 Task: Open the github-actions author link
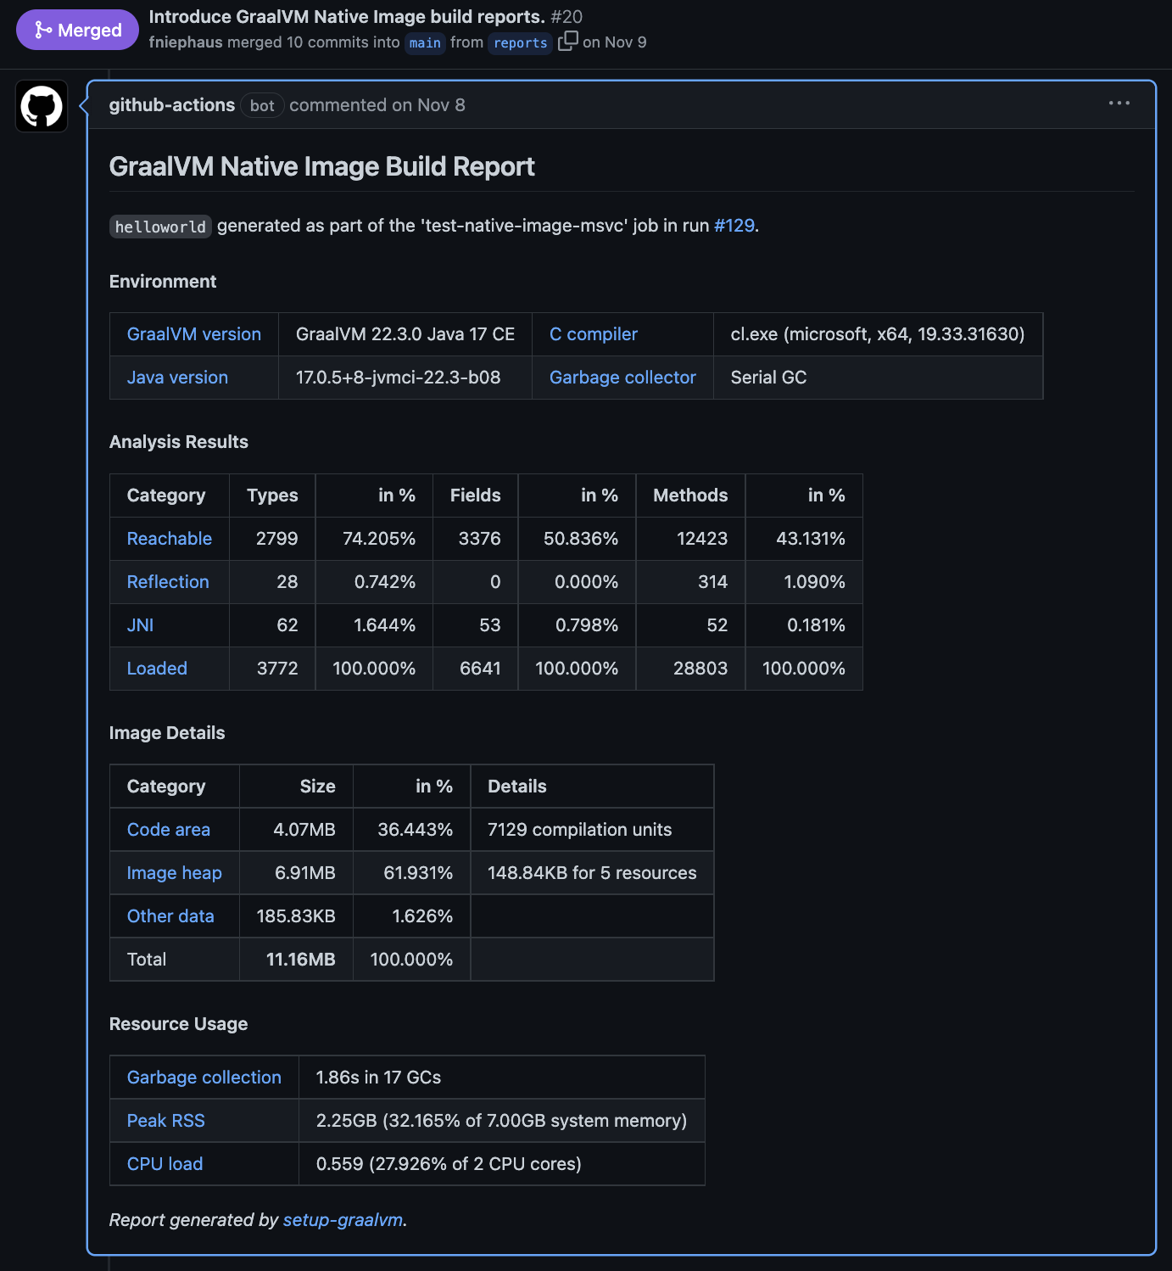(x=172, y=104)
